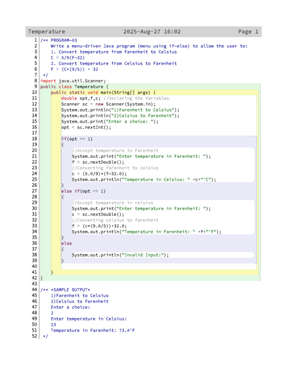
Task: Click println 'Temperature in Celsius: ' statement
Action: pyautogui.click(x=144, y=180)
